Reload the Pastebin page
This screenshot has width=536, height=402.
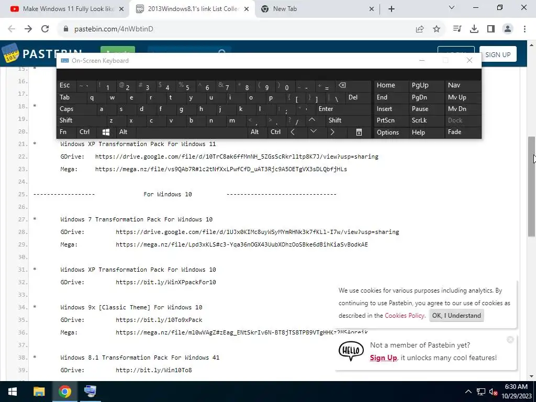45,29
